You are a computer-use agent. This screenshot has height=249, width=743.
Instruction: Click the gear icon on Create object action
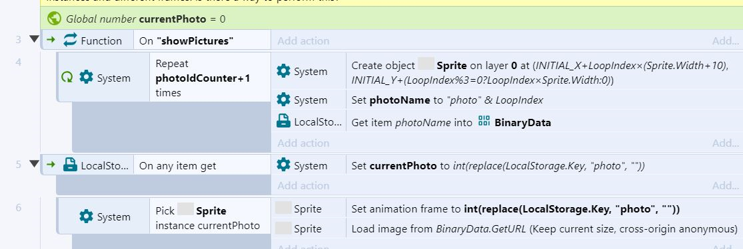coord(283,71)
